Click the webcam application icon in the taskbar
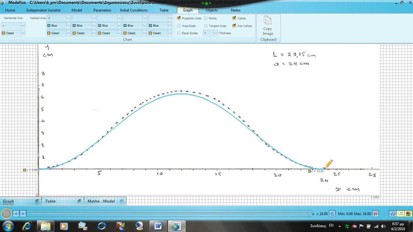The height and width of the screenshot is (232, 413). click(x=139, y=226)
